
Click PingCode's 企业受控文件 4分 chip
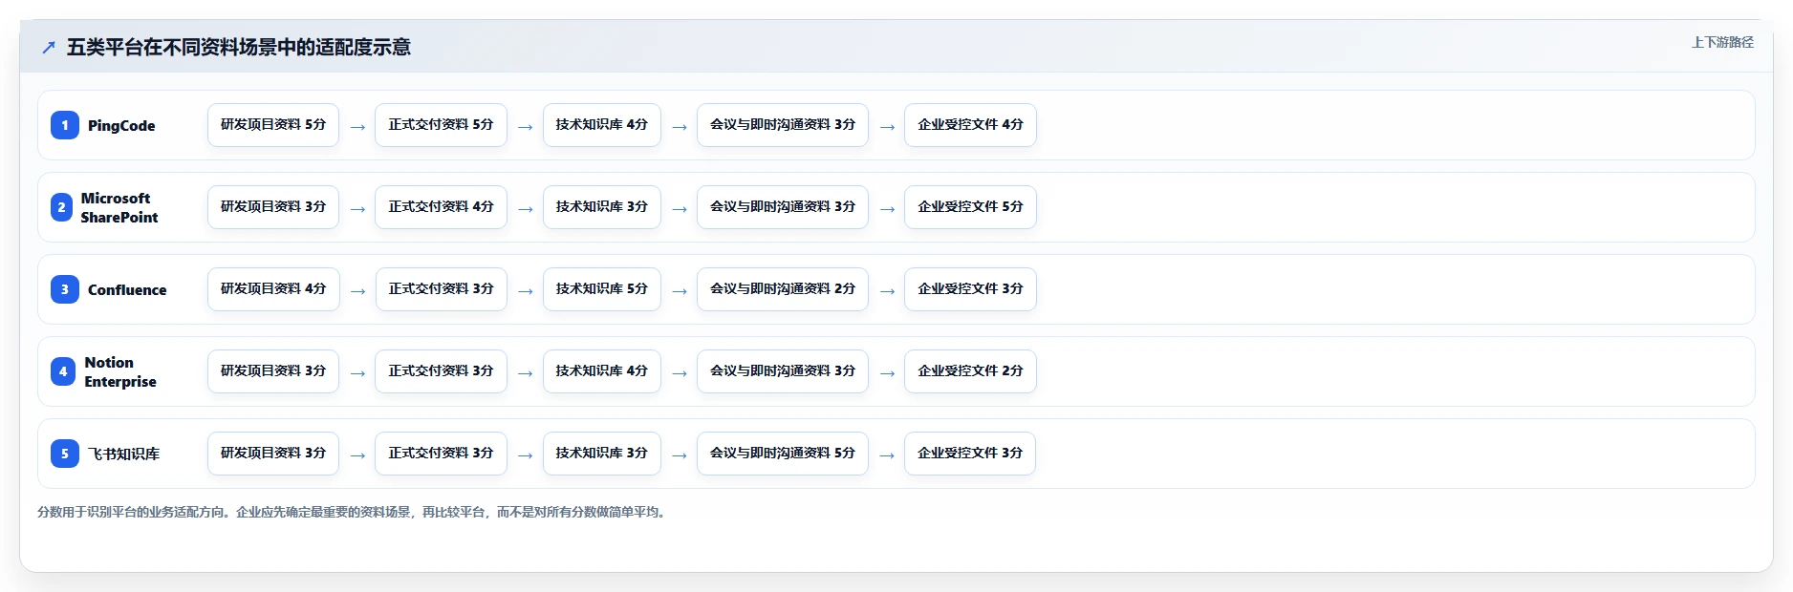coord(970,125)
